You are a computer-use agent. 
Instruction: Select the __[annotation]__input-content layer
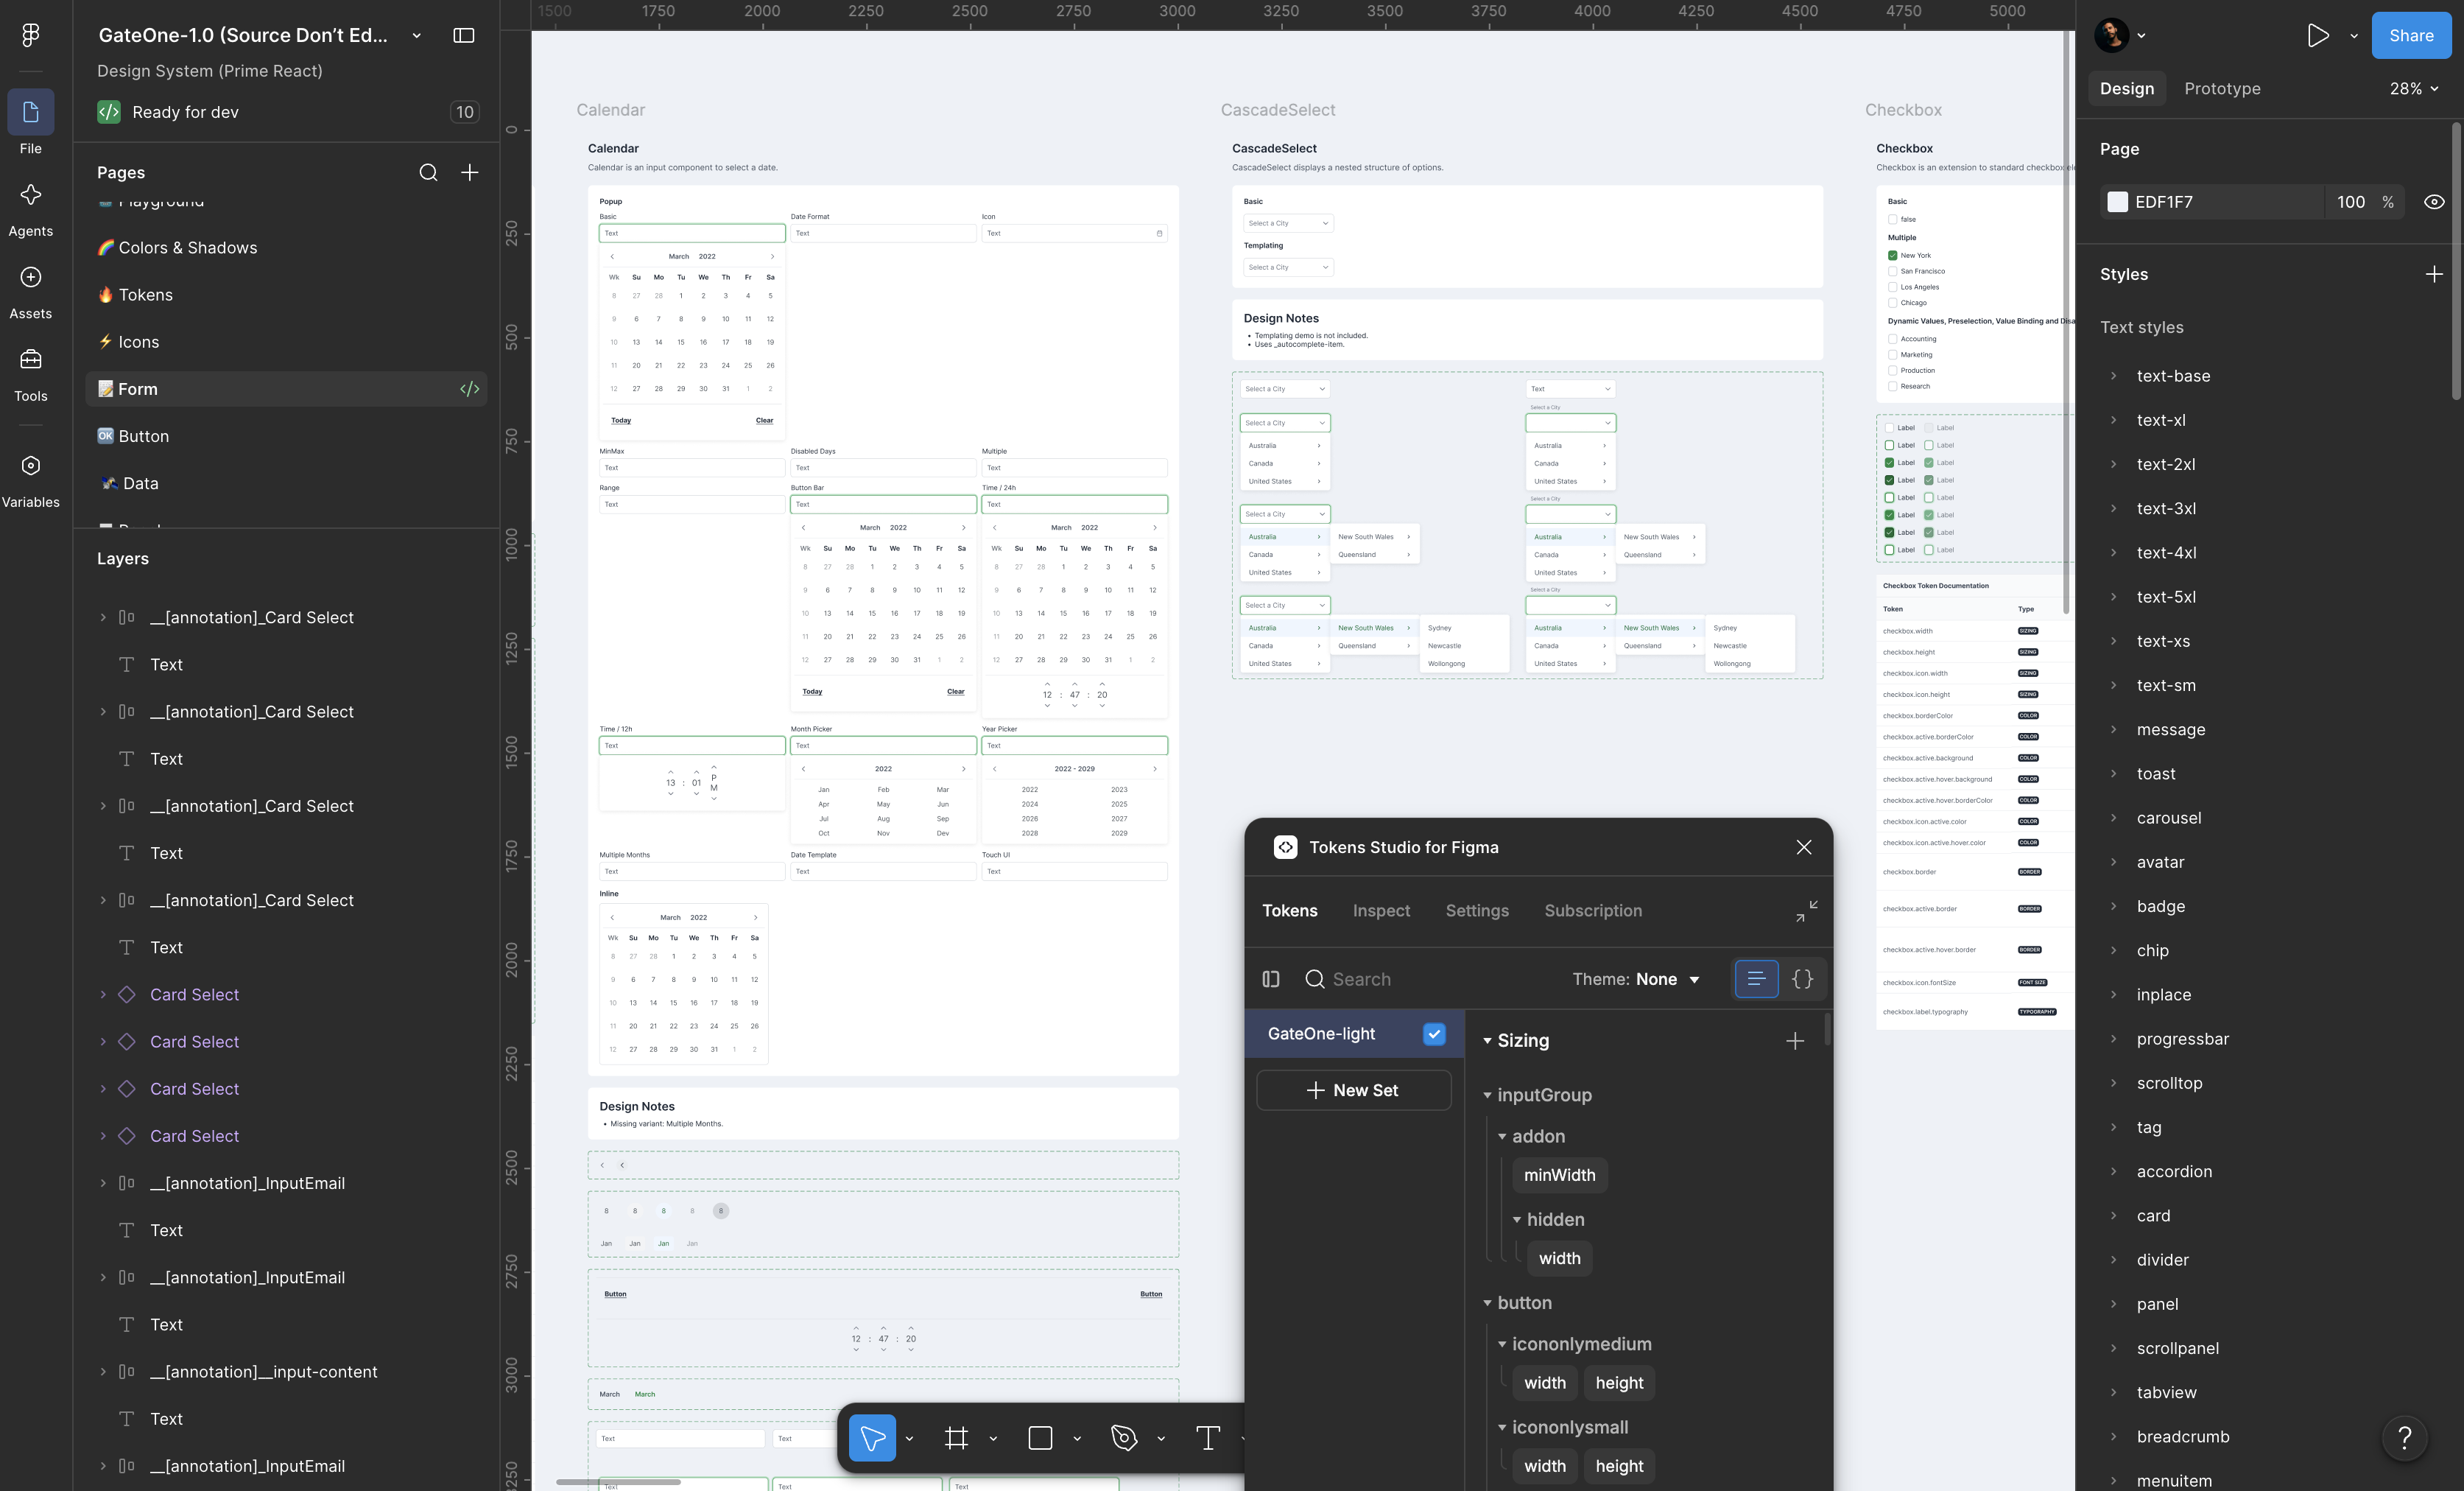coord(264,1372)
